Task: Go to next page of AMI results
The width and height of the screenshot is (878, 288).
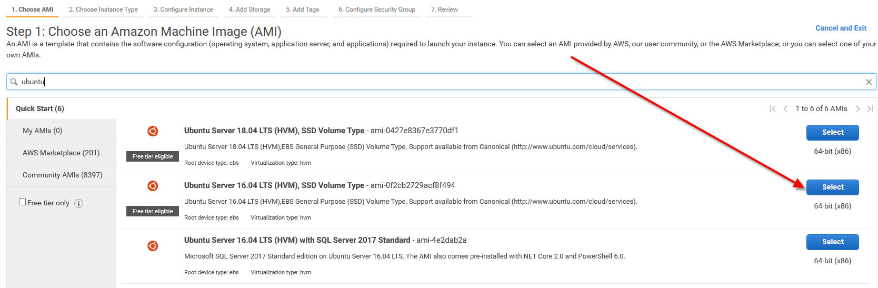Action: (x=857, y=109)
